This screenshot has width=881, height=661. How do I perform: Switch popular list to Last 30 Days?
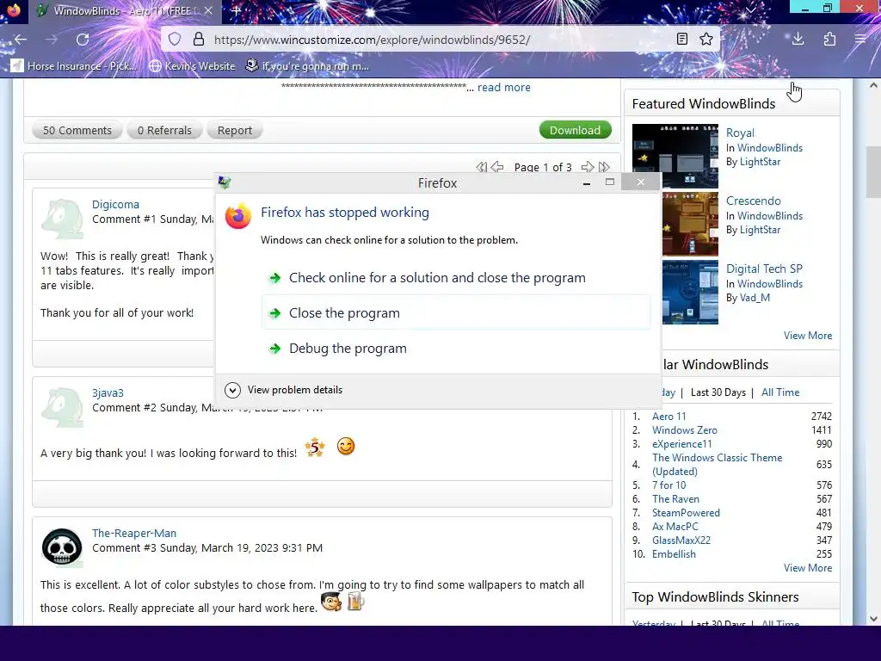tap(718, 392)
